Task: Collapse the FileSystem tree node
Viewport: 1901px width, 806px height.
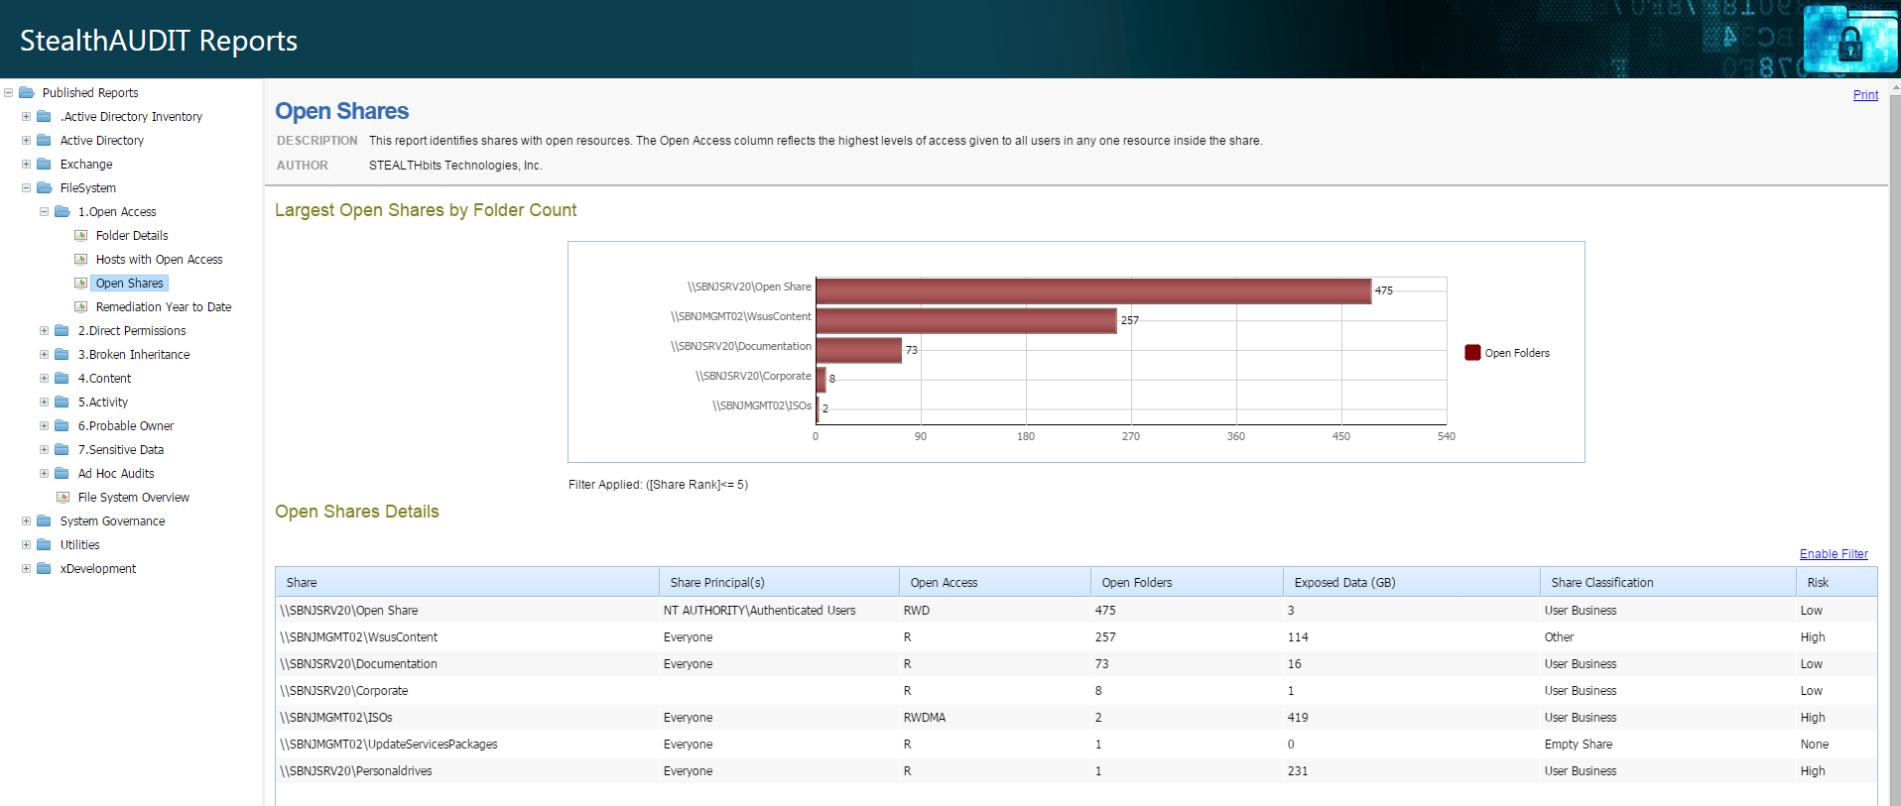Action: [27, 188]
